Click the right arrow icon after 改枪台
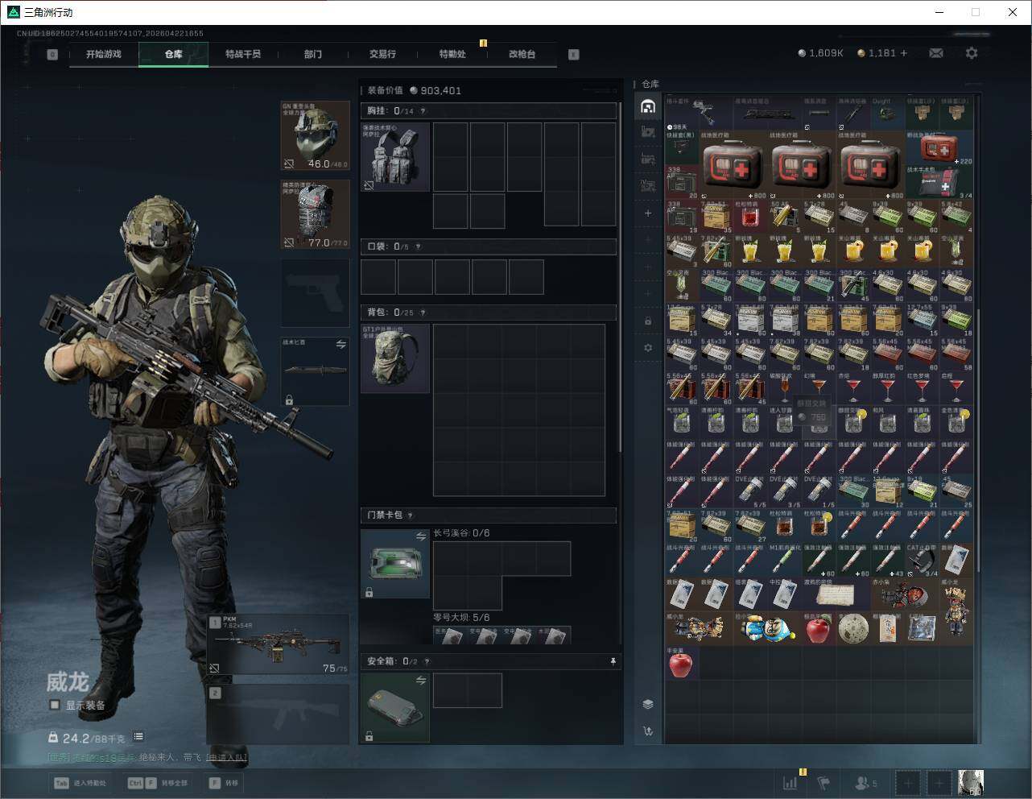 click(573, 54)
